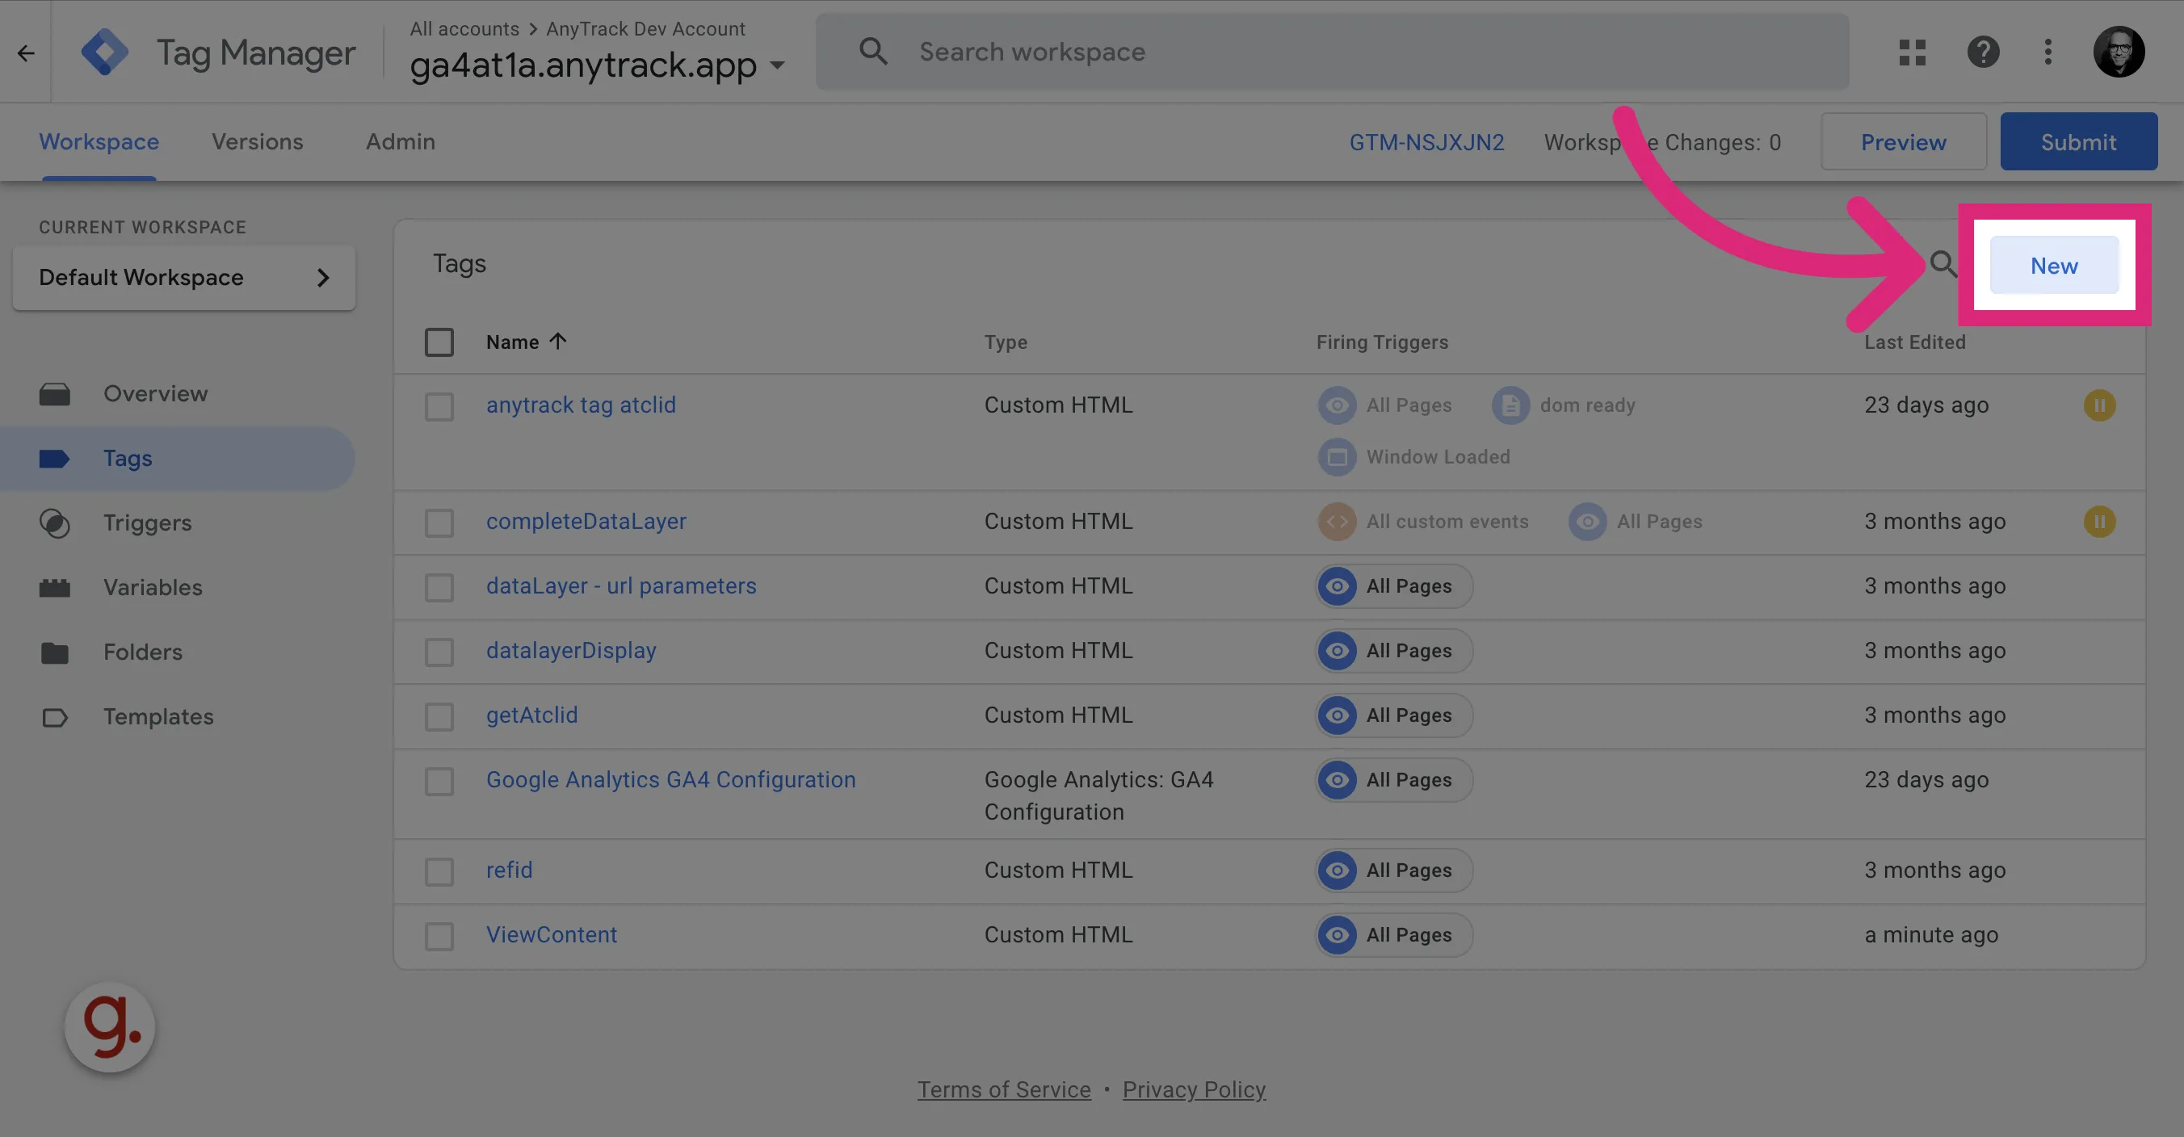Viewport: 2184px width, 1137px height.
Task: Click All Pages trigger chip on datalayerDisplay row
Action: click(x=1394, y=650)
